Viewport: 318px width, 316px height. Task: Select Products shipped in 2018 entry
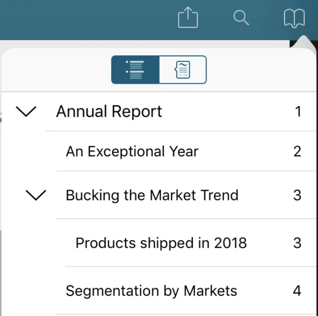[161, 243]
